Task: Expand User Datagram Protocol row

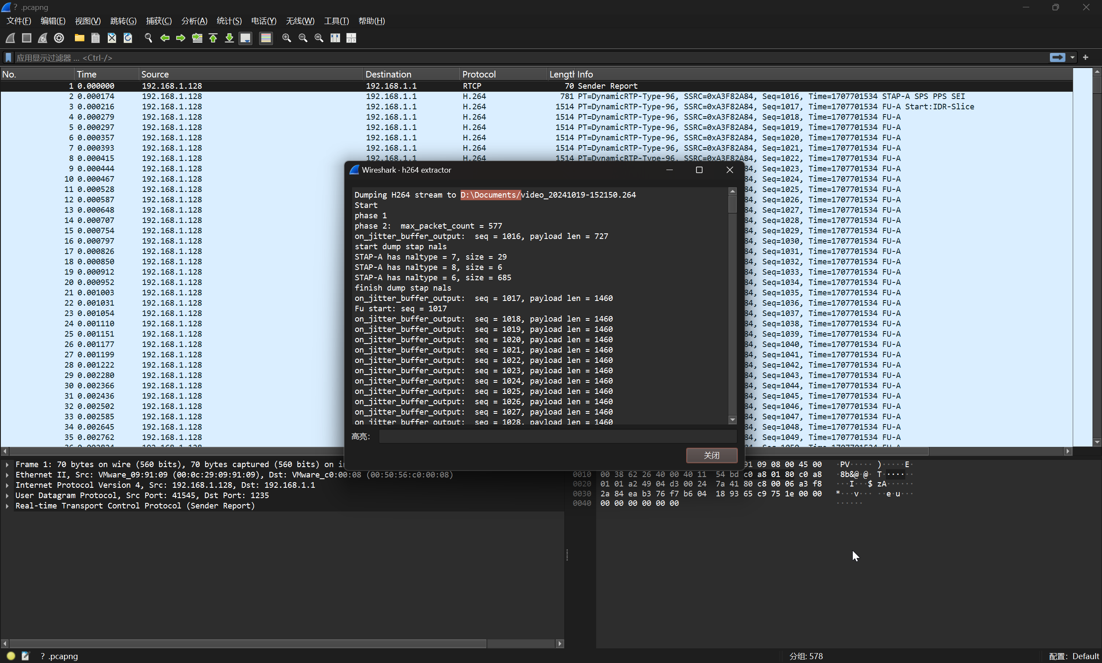Action: click(8, 496)
